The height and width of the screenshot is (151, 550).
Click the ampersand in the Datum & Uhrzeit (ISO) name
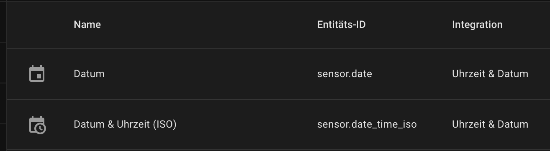click(x=112, y=124)
